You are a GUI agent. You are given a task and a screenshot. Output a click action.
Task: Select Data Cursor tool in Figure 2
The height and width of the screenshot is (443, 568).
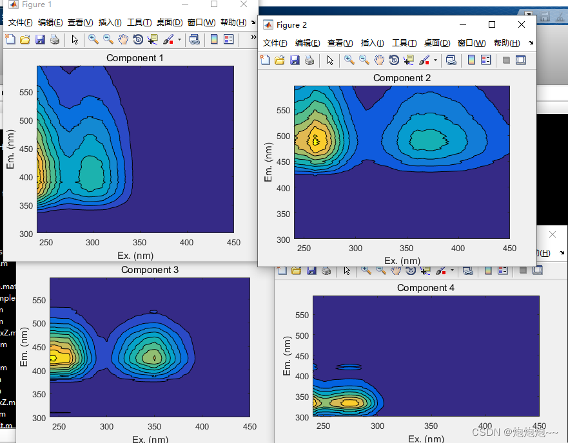[x=409, y=60]
